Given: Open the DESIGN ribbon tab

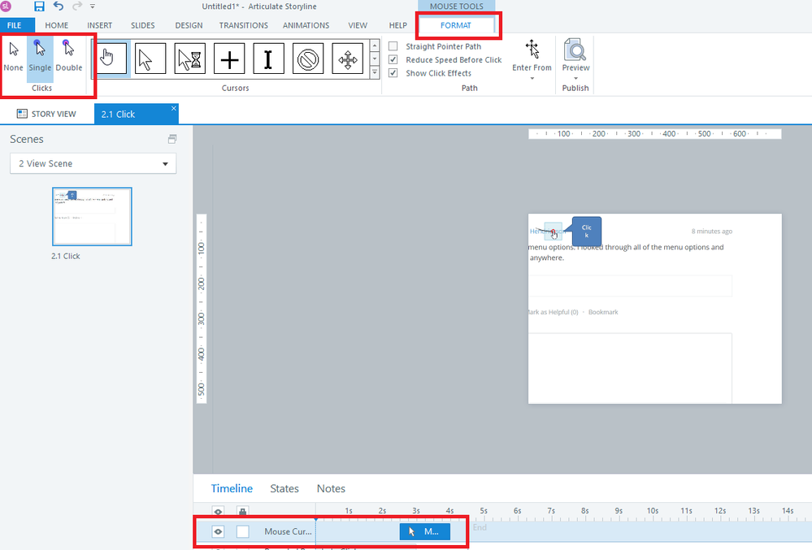Looking at the screenshot, I should tap(189, 25).
